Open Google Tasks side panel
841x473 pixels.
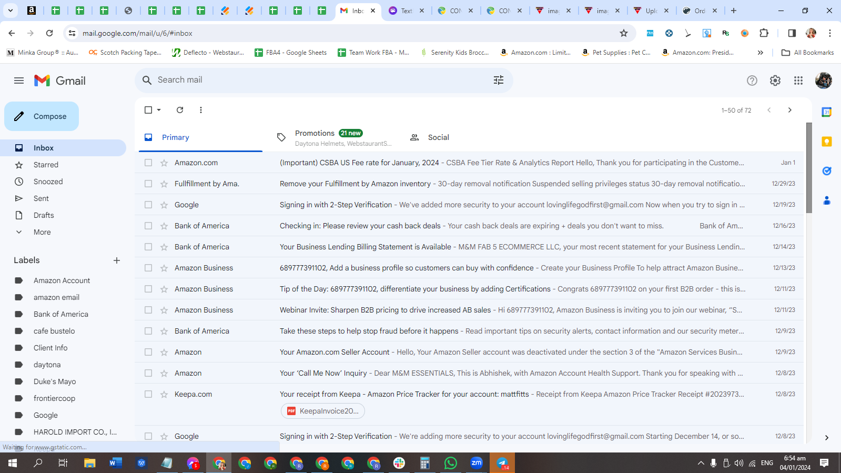click(x=827, y=171)
